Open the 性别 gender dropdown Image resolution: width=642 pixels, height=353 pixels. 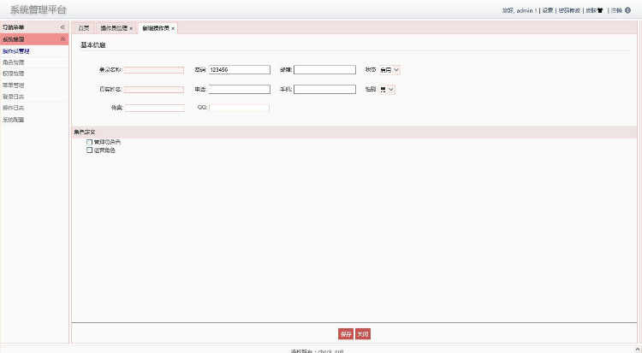[387, 89]
